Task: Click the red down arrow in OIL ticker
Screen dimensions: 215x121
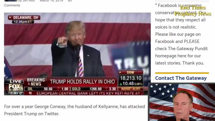Action: click(x=59, y=89)
